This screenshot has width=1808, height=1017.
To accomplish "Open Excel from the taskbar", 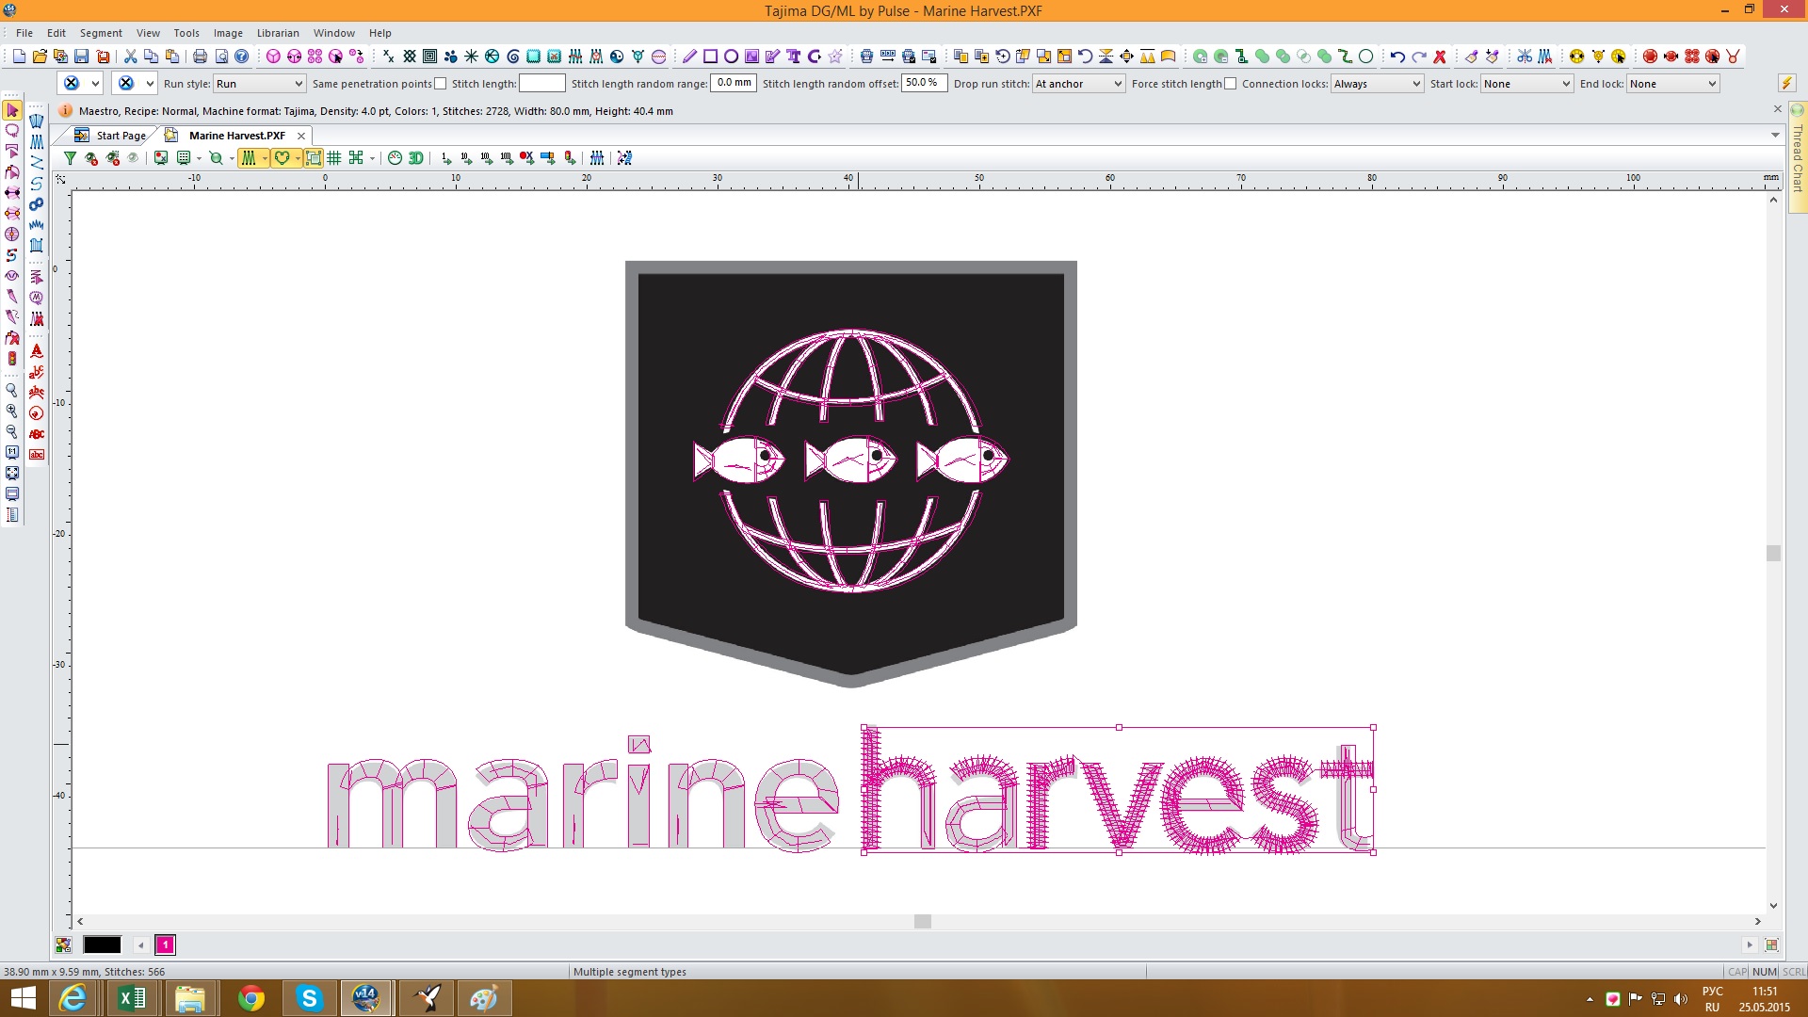I will (132, 998).
